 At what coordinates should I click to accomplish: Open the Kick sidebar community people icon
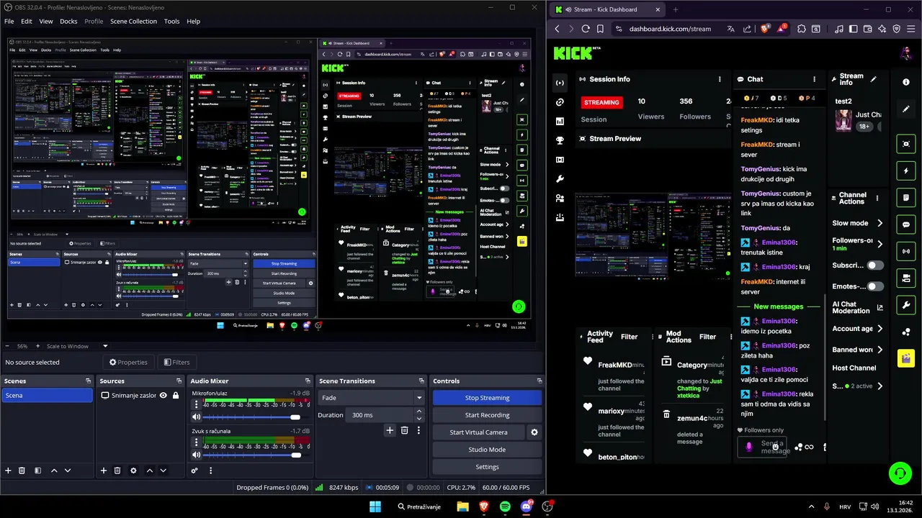click(x=560, y=198)
